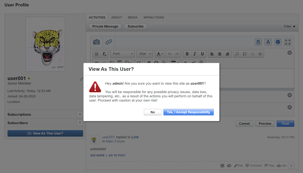Click the redo arrow icon
This screenshot has height=173, width=303.
click(177, 54)
